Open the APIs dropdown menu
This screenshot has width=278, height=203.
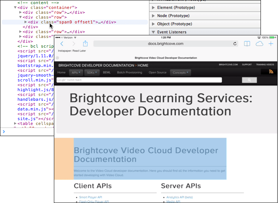click(75, 72)
